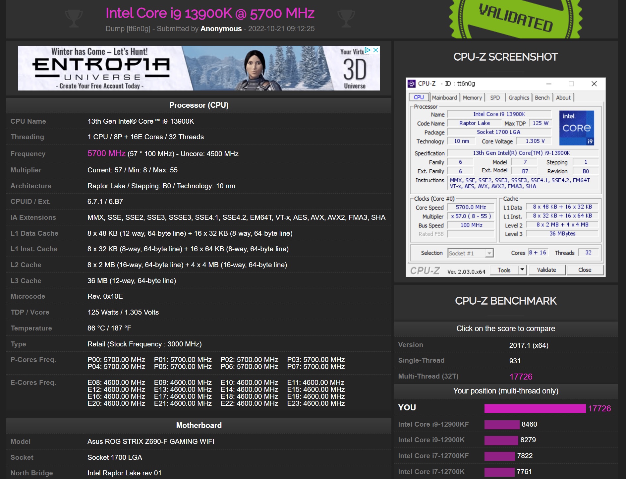This screenshot has height=479, width=626.
Task: Click submitter name Anonymous
Action: tap(221, 29)
